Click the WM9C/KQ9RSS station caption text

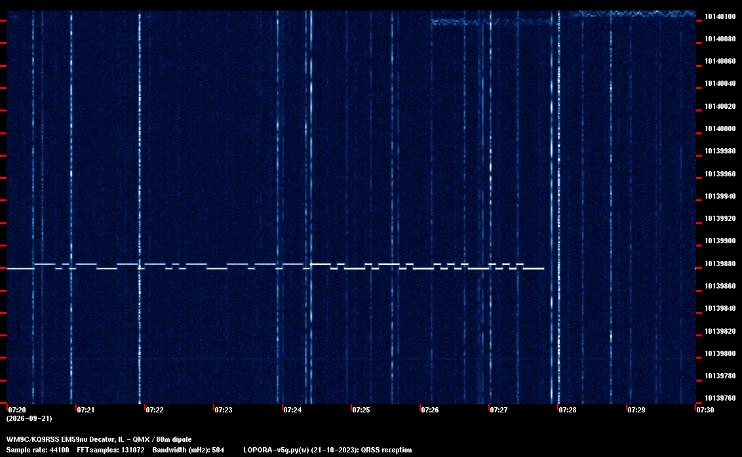pyautogui.click(x=99, y=439)
